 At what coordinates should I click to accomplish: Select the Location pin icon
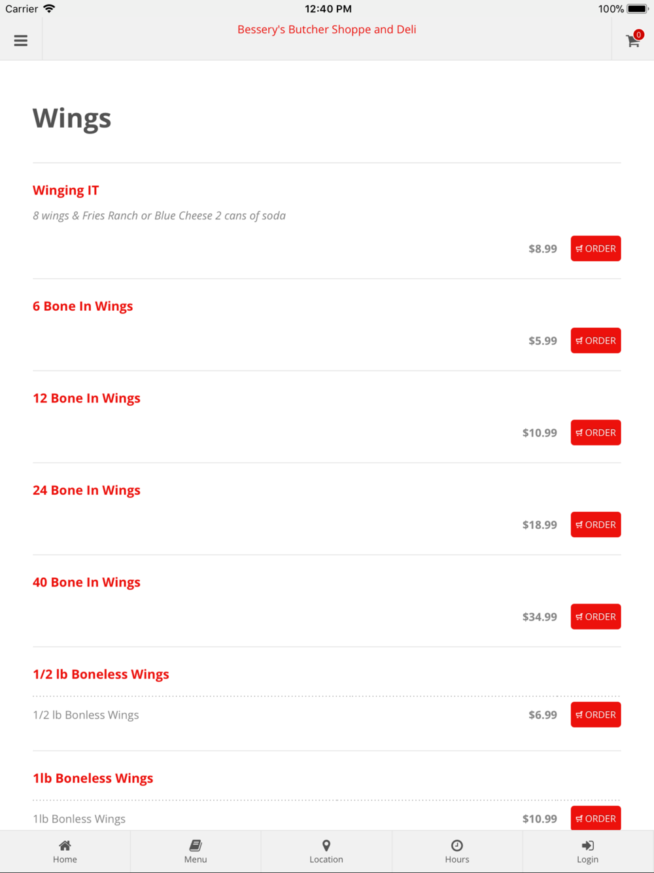point(326,846)
